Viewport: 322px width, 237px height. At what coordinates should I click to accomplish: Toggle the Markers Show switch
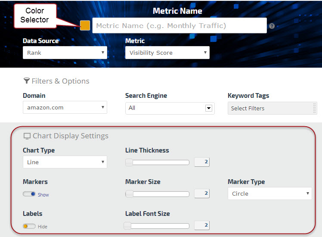point(29,194)
